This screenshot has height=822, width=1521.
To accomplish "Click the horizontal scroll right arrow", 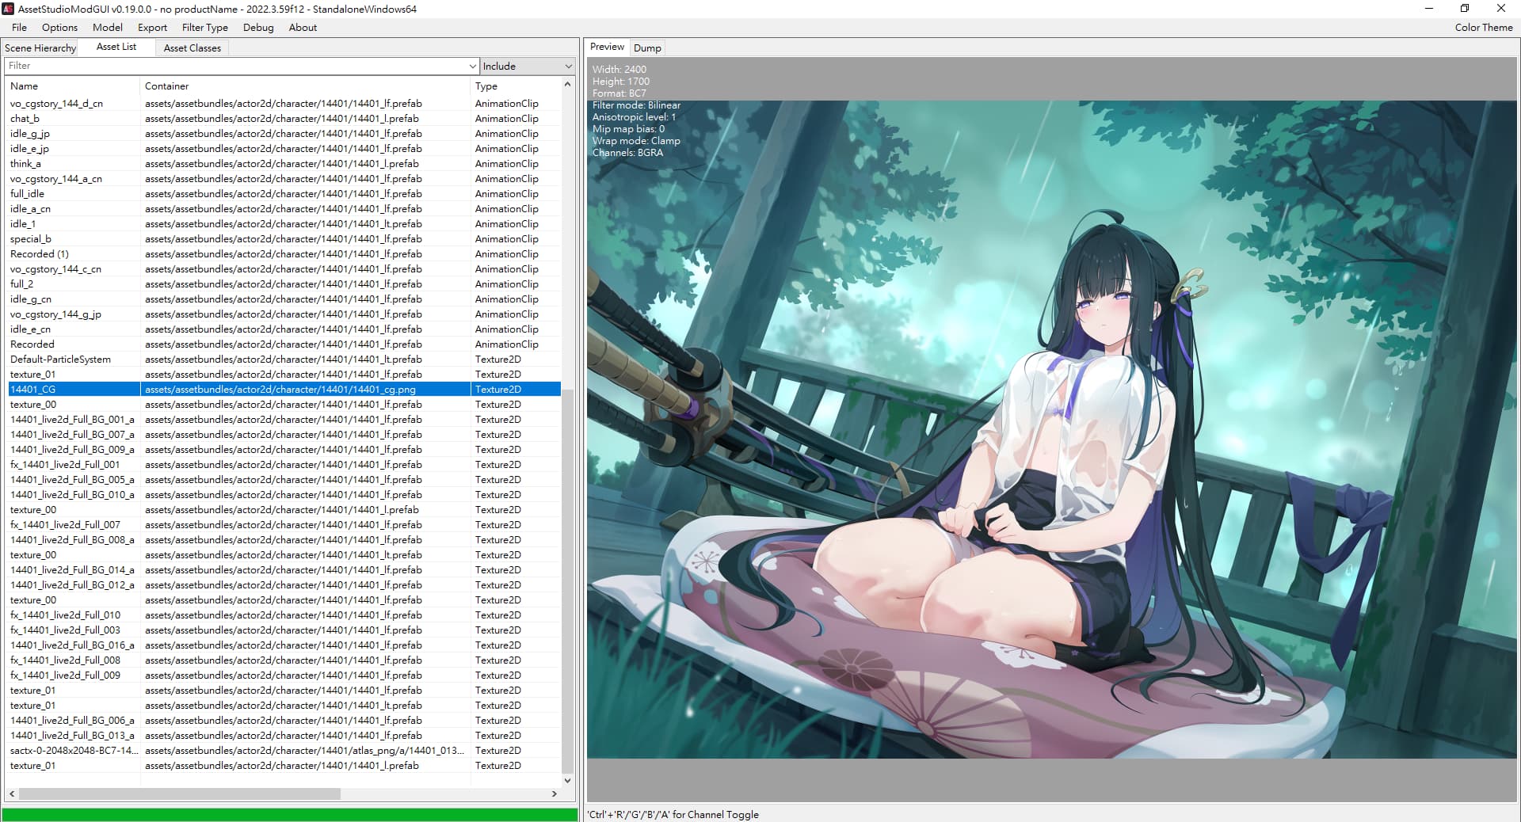I will click(554, 793).
